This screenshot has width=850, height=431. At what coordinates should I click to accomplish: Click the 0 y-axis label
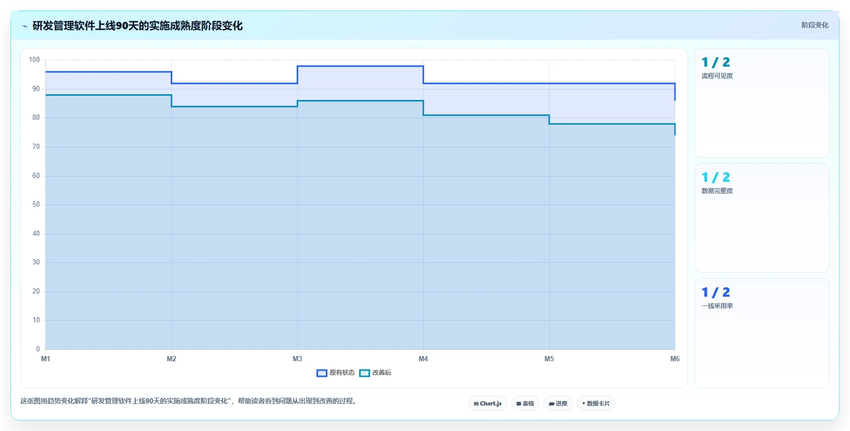coord(37,349)
